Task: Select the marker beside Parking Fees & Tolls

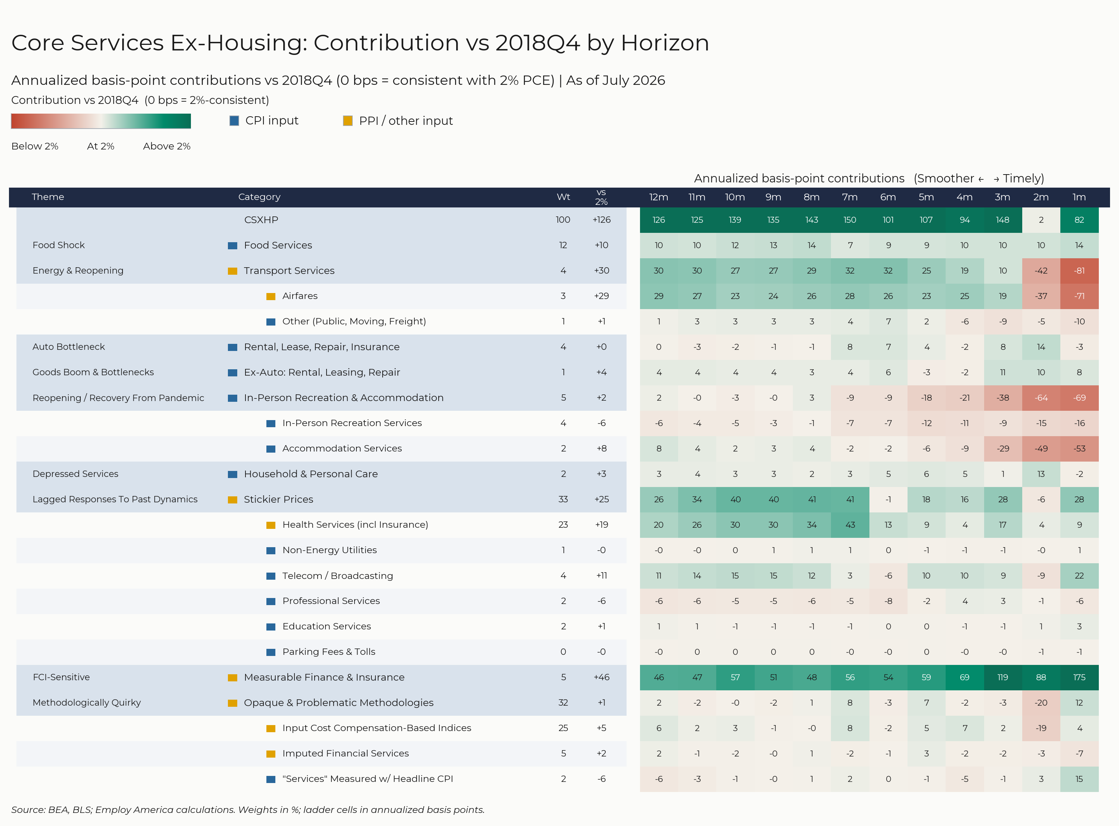Action: [x=271, y=652]
